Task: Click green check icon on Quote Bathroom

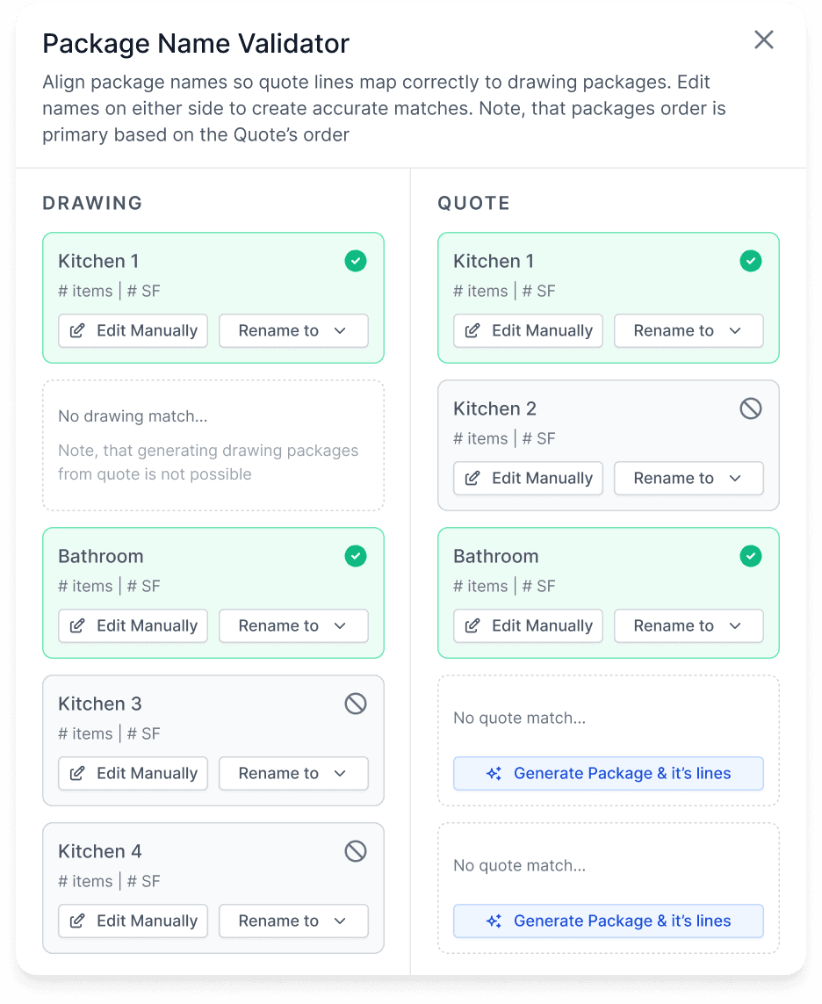Action: 751,556
